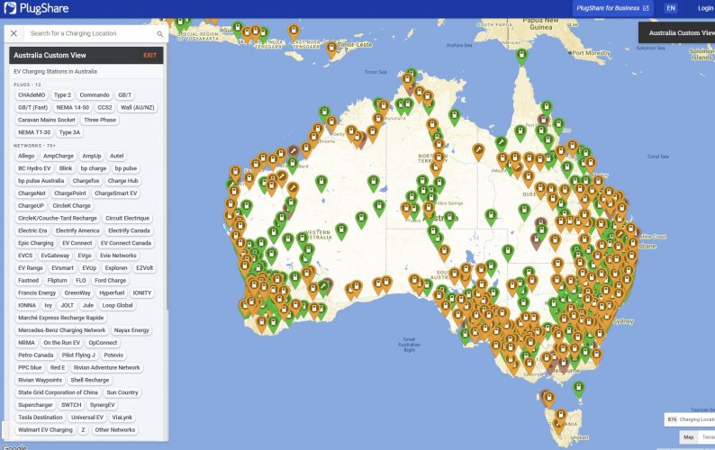Open the EN language selector
The width and height of the screenshot is (715, 450).
670,8
